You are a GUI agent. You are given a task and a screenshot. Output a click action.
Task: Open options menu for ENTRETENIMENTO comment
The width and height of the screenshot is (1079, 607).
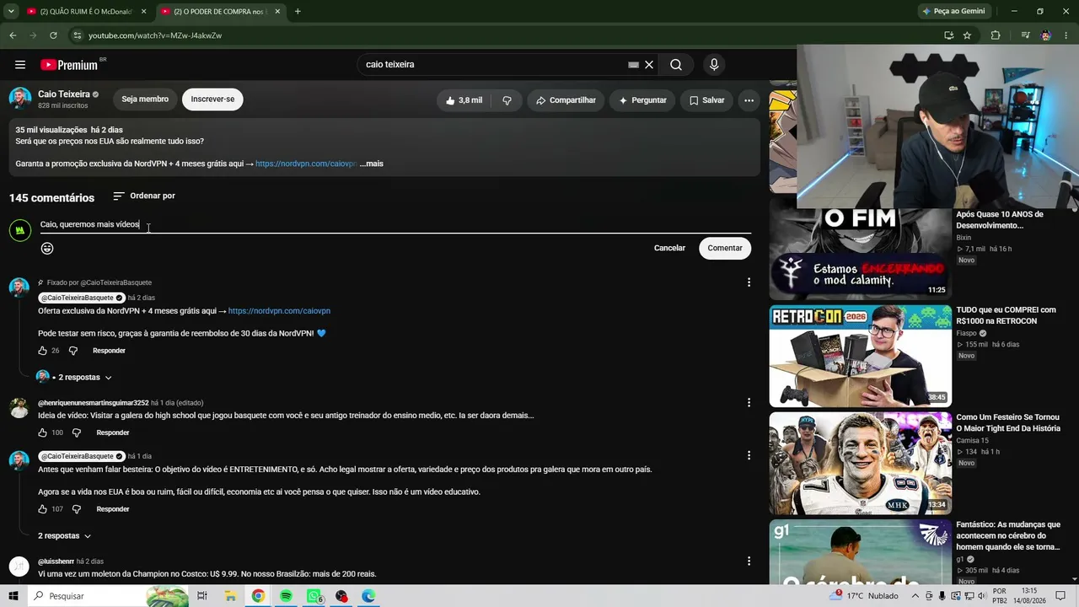(749, 456)
